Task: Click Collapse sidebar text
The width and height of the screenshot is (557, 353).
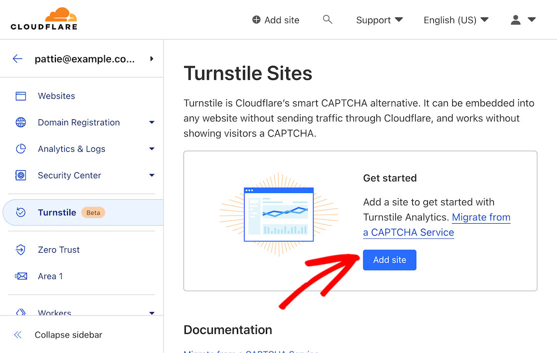Action: coord(68,335)
